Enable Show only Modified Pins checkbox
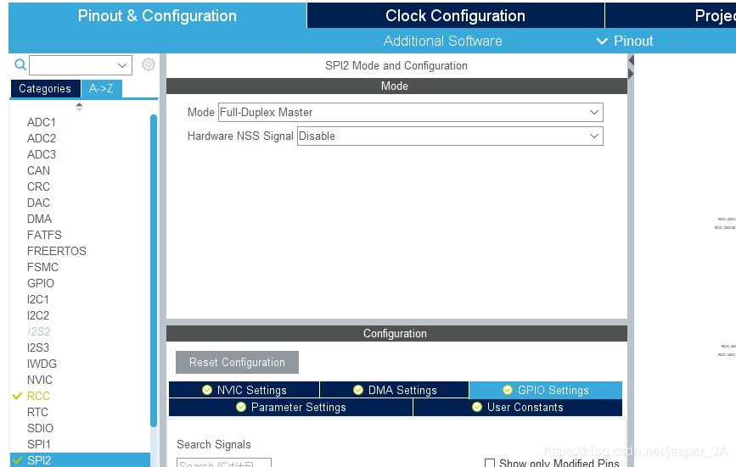This screenshot has height=467, width=736. point(490,463)
